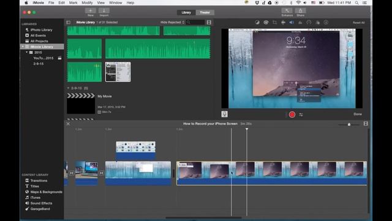Click the browser search field
The width and height of the screenshot is (392, 221).
(x=196, y=22)
